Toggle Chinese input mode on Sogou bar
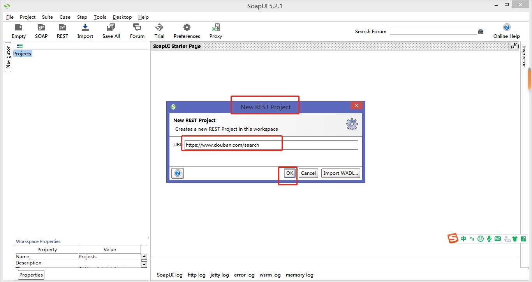The height and width of the screenshot is (282, 532). click(463, 239)
